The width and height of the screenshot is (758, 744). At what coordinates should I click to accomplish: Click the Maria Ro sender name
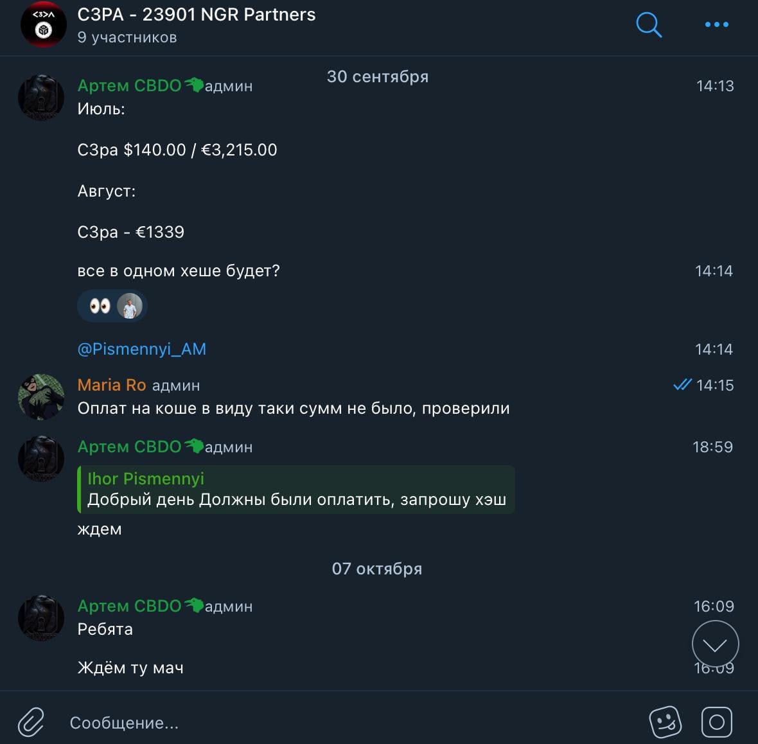point(111,385)
